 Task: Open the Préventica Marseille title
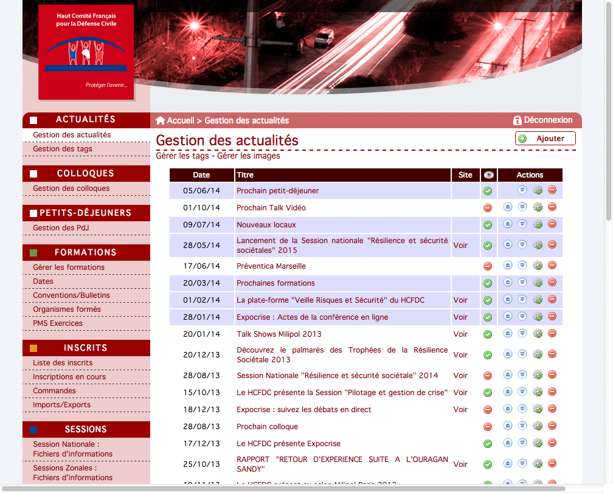coord(271,266)
